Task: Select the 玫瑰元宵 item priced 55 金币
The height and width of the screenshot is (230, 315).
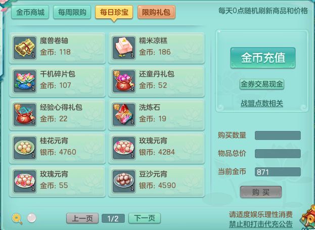Action: [58, 181]
